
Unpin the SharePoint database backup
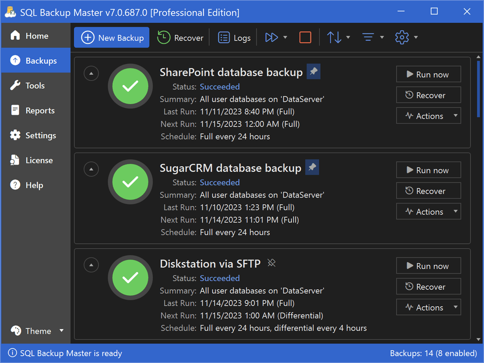coord(313,71)
